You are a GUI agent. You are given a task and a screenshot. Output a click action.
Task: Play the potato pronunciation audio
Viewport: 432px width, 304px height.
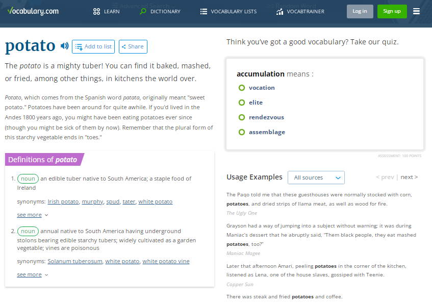pos(64,46)
